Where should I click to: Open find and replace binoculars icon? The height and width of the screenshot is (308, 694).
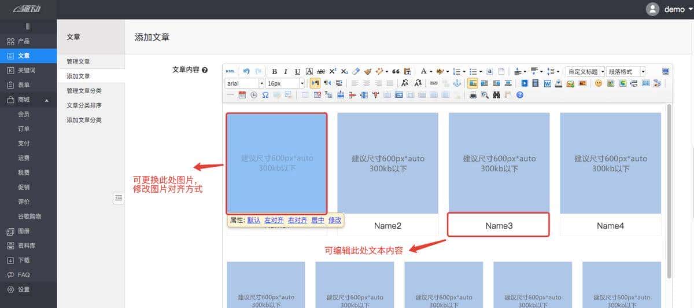coord(496,95)
